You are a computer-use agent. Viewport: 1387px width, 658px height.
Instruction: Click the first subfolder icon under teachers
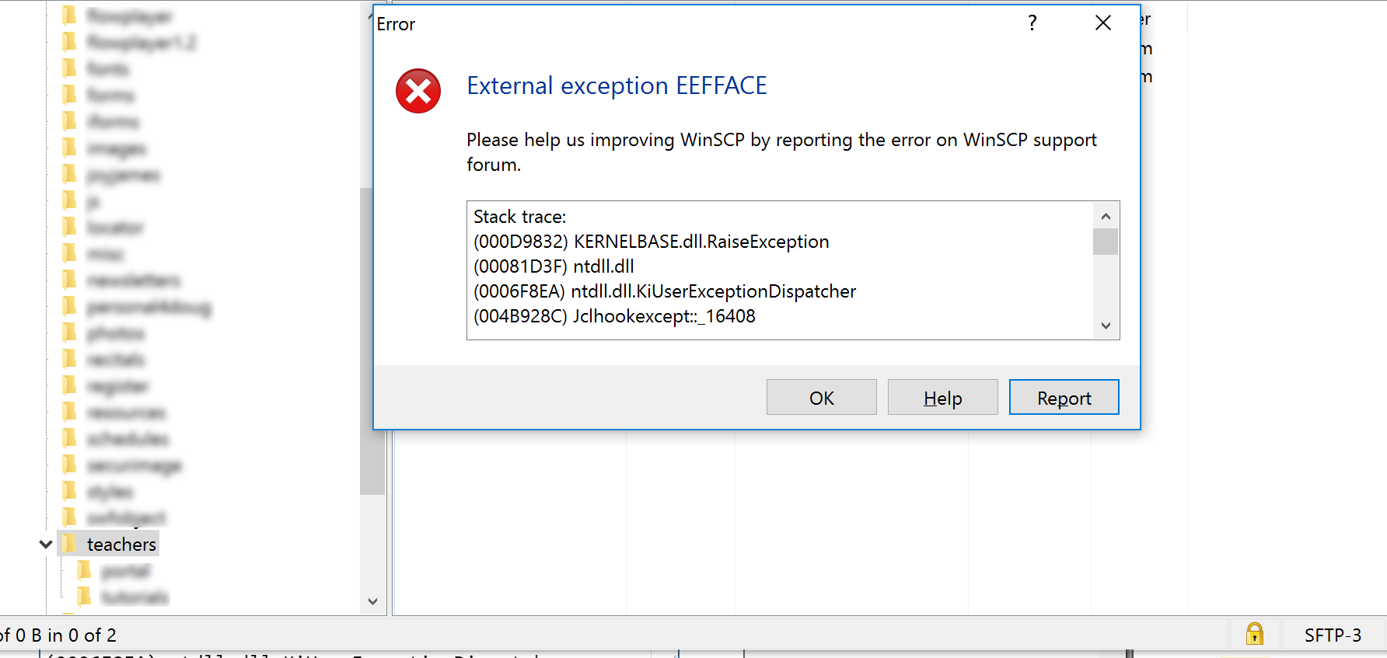[x=85, y=571]
